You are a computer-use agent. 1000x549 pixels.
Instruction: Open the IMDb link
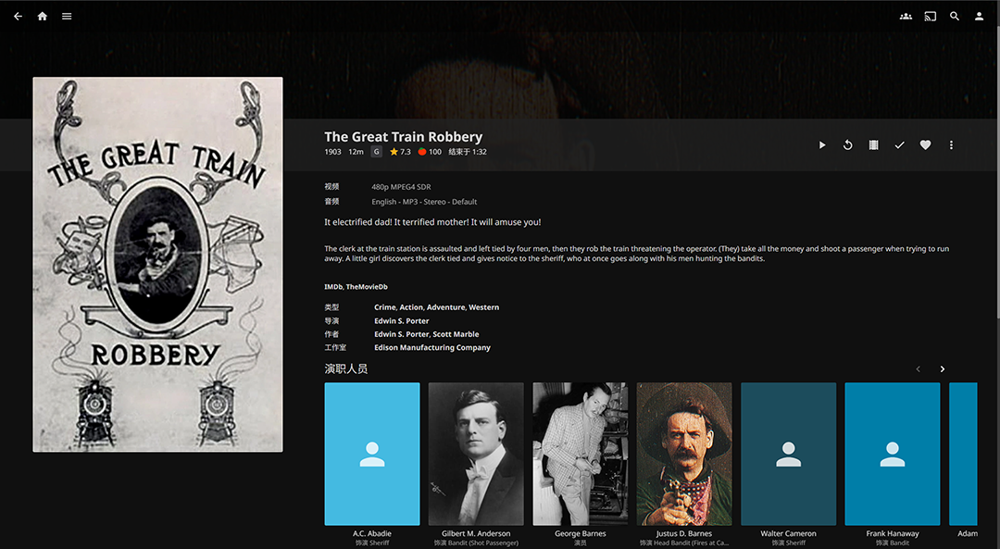pos(333,287)
